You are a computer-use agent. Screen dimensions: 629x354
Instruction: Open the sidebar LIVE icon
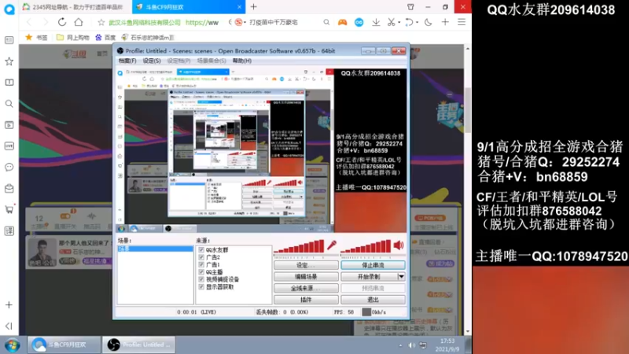pyautogui.click(x=9, y=146)
